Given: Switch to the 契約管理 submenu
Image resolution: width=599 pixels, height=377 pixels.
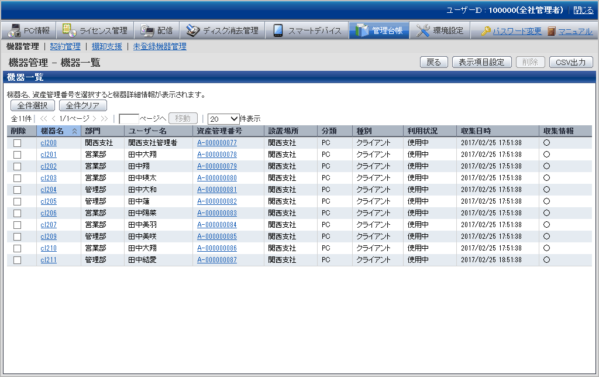Looking at the screenshot, I should pos(65,46).
